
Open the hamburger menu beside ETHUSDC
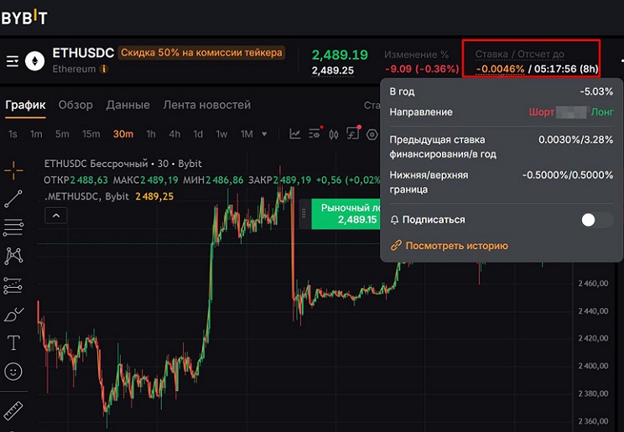click(x=13, y=61)
